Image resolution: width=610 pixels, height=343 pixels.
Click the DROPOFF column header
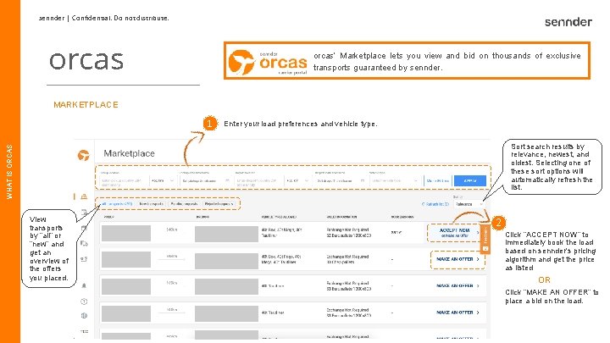(202, 217)
